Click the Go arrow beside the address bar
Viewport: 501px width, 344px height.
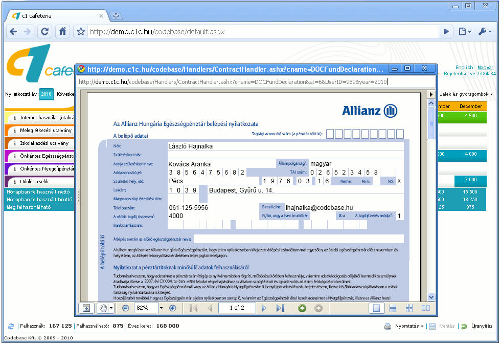tap(446, 31)
